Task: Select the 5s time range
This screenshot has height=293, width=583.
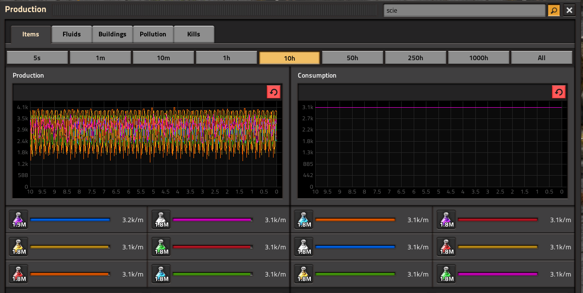Action: pos(37,58)
